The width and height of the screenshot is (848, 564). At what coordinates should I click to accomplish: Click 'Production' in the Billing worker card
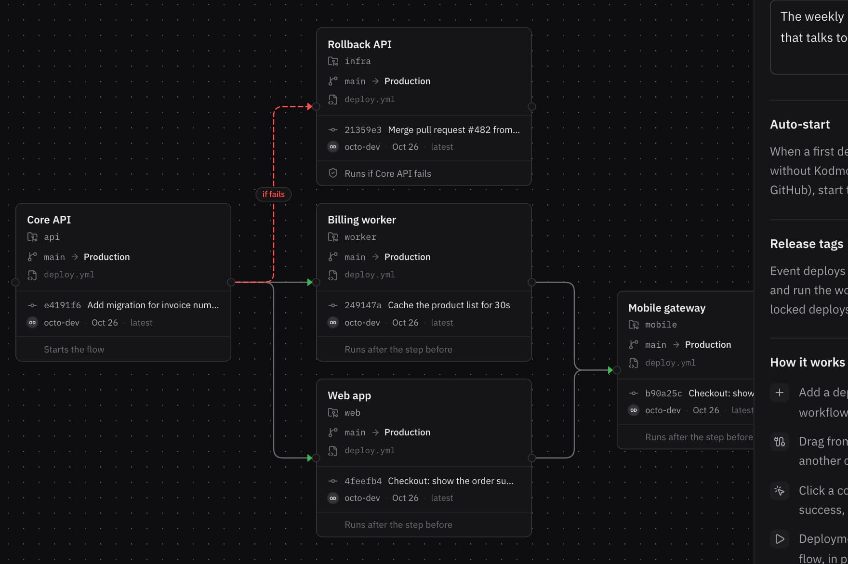(x=408, y=257)
